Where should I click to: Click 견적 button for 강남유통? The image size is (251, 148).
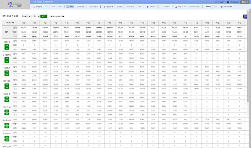(7, 48)
